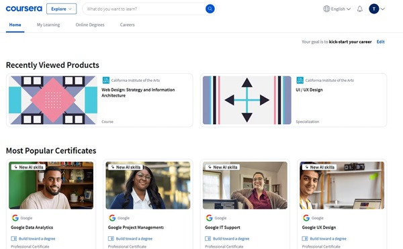Image resolution: width=403 pixels, height=249 pixels.
Task: Click the Google UX Design photo
Action: click(x=342, y=185)
